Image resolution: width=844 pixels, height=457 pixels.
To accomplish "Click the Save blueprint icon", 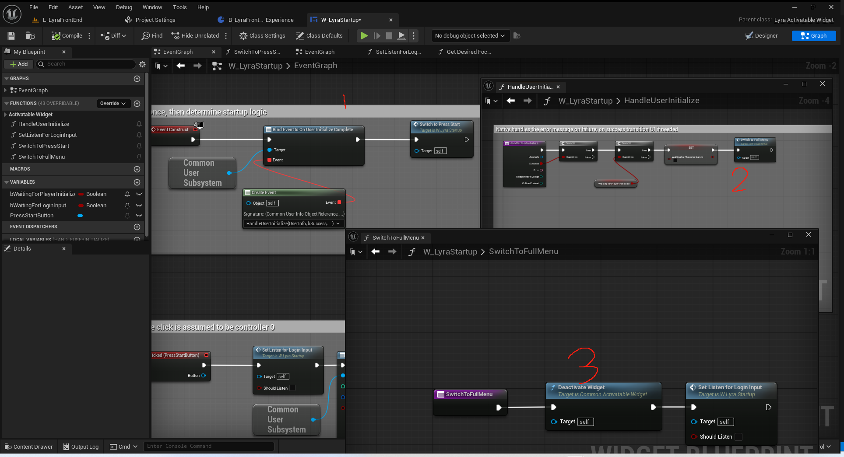I will tap(11, 36).
